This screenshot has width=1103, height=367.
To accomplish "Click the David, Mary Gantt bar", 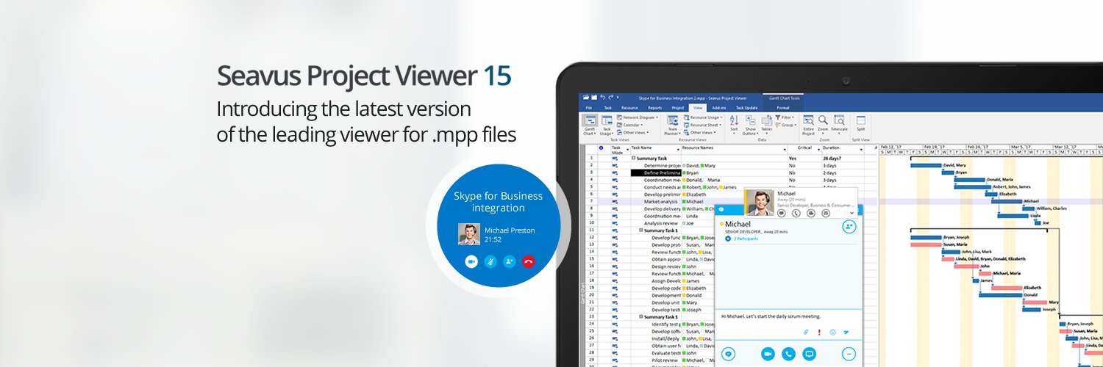I will (926, 165).
